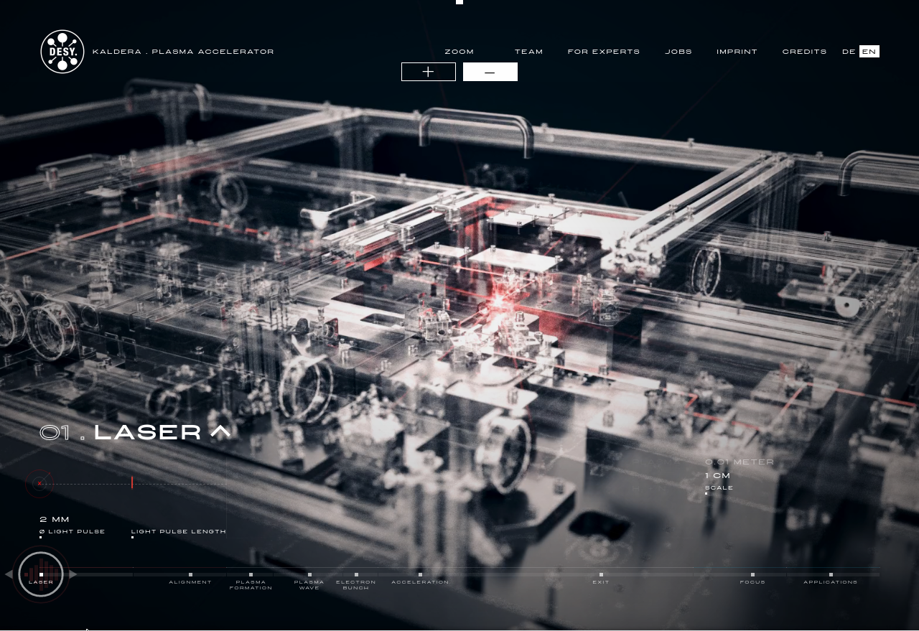
Task: Click the 'Scale' label
Action: point(719,488)
